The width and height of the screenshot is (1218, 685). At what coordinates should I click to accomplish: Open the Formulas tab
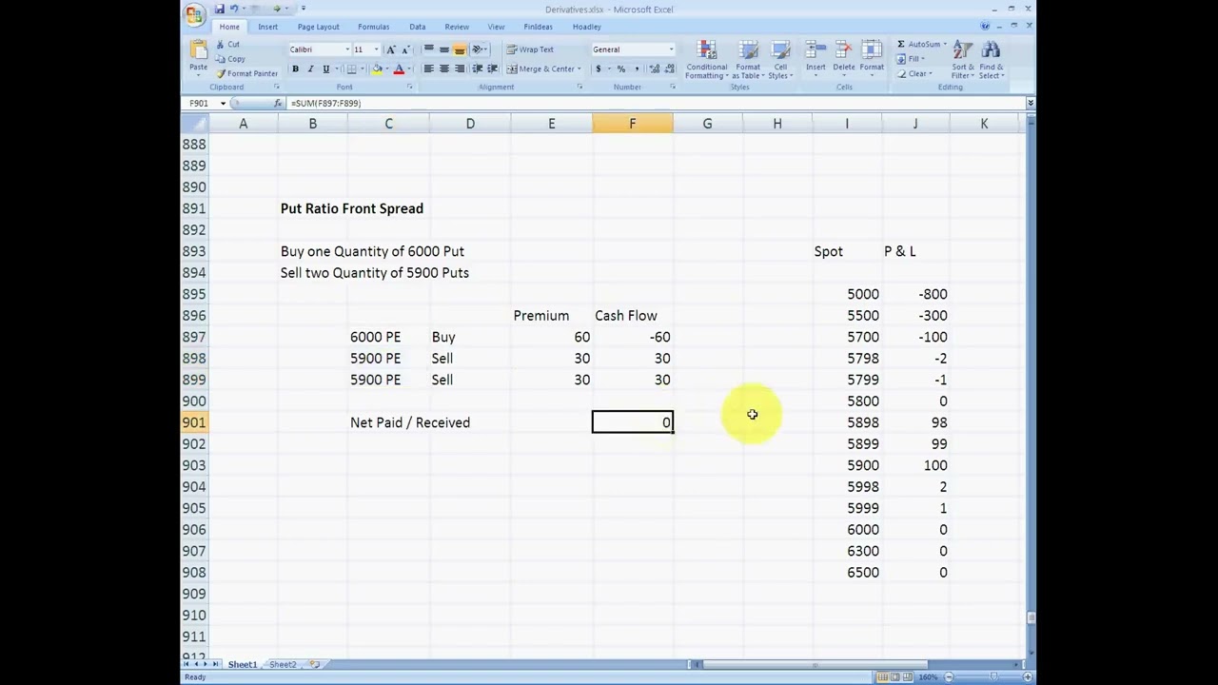point(373,27)
